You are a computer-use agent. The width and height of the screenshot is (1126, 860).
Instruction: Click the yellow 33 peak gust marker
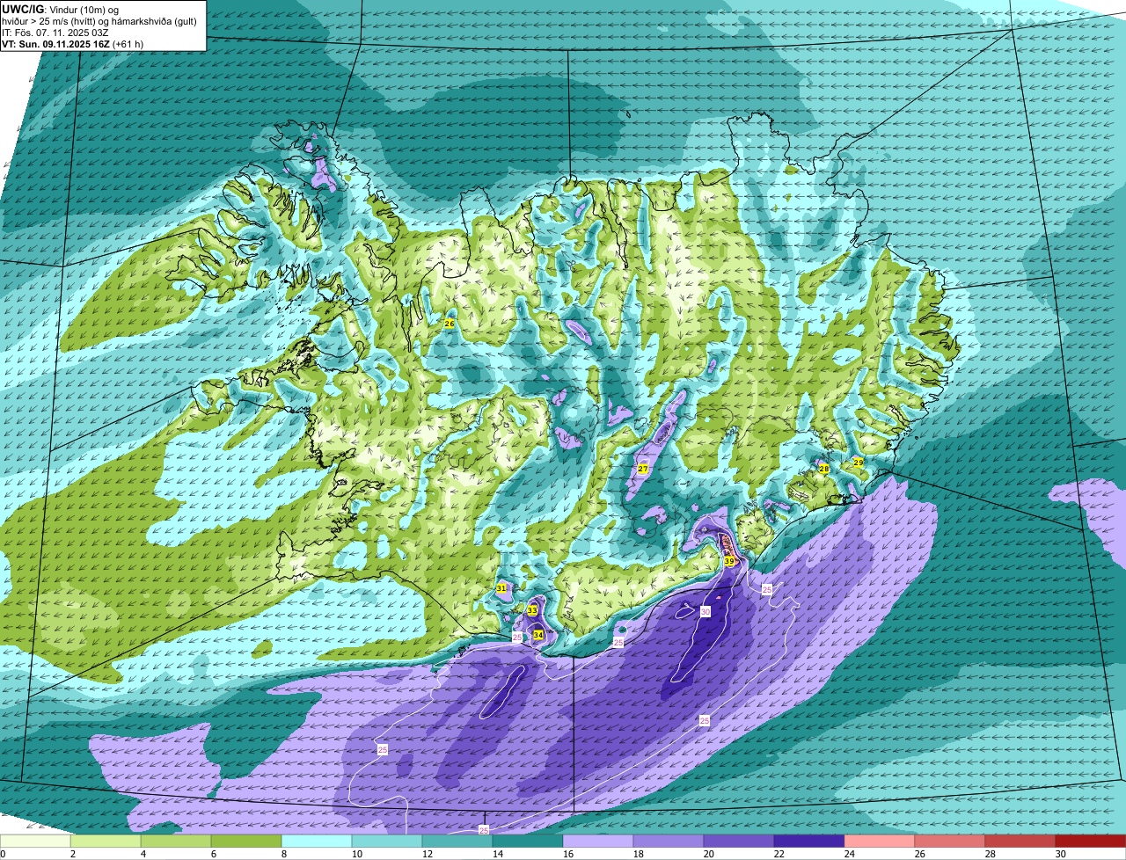(532, 610)
